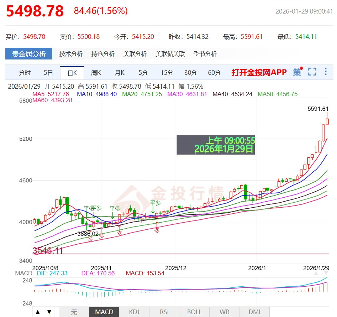Switch to the KDJ indicator

click(134, 311)
